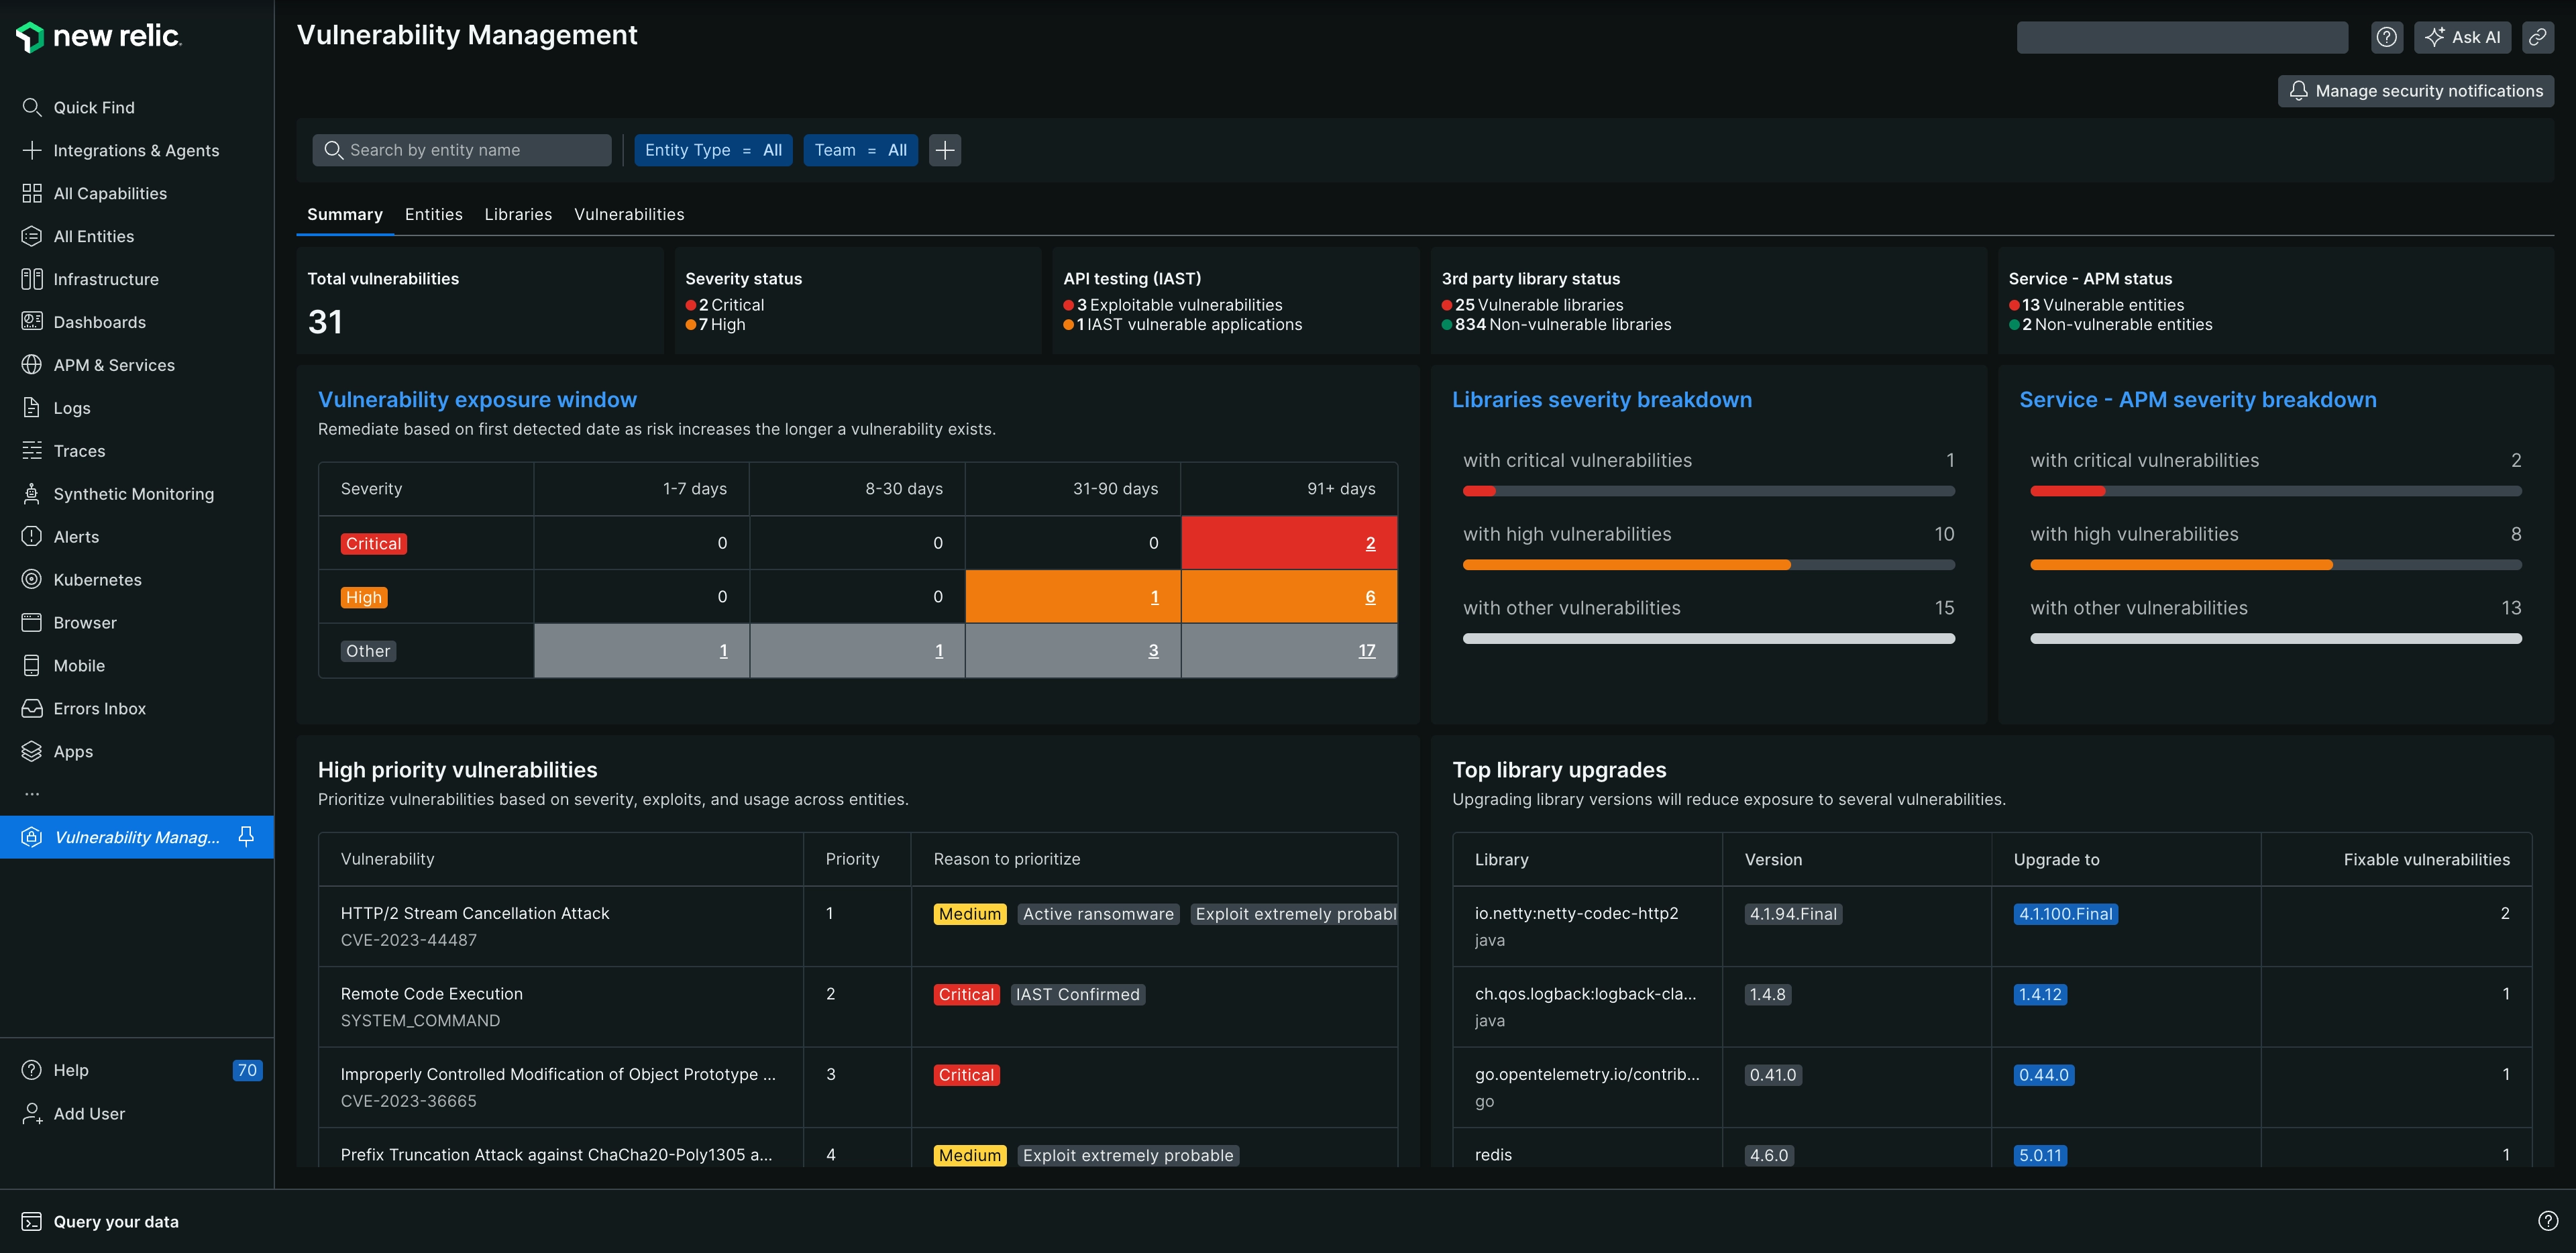2576x1253 pixels.
Task: Click the Query your data icon bottom left
Action: pyautogui.click(x=30, y=1221)
